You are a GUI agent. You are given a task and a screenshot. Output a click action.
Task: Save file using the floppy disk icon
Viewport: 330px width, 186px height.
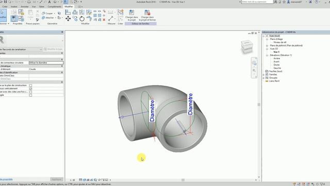pos(5,2)
